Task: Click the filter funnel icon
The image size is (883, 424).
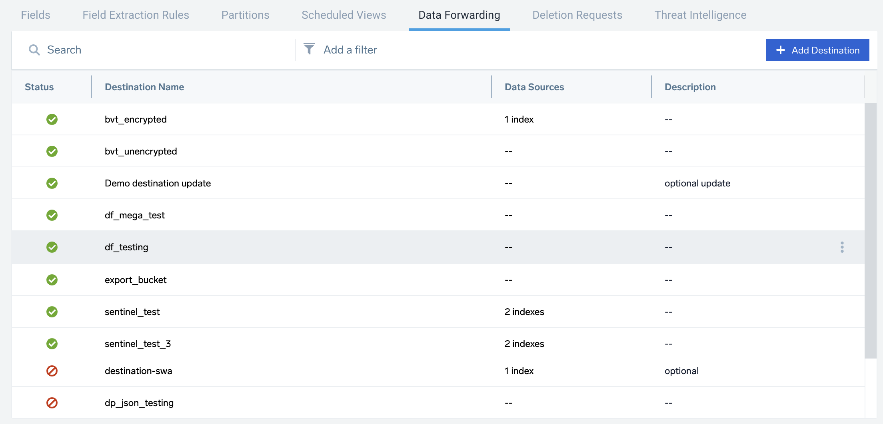Action: click(308, 49)
